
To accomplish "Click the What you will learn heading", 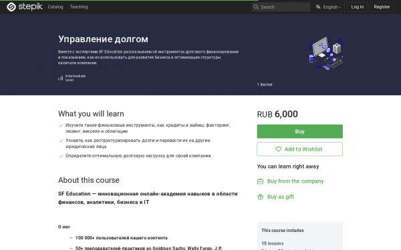I will point(91,114).
